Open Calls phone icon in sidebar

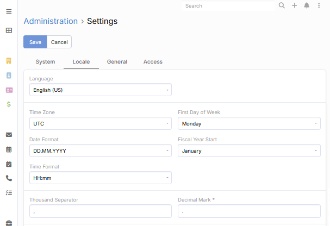click(9, 178)
